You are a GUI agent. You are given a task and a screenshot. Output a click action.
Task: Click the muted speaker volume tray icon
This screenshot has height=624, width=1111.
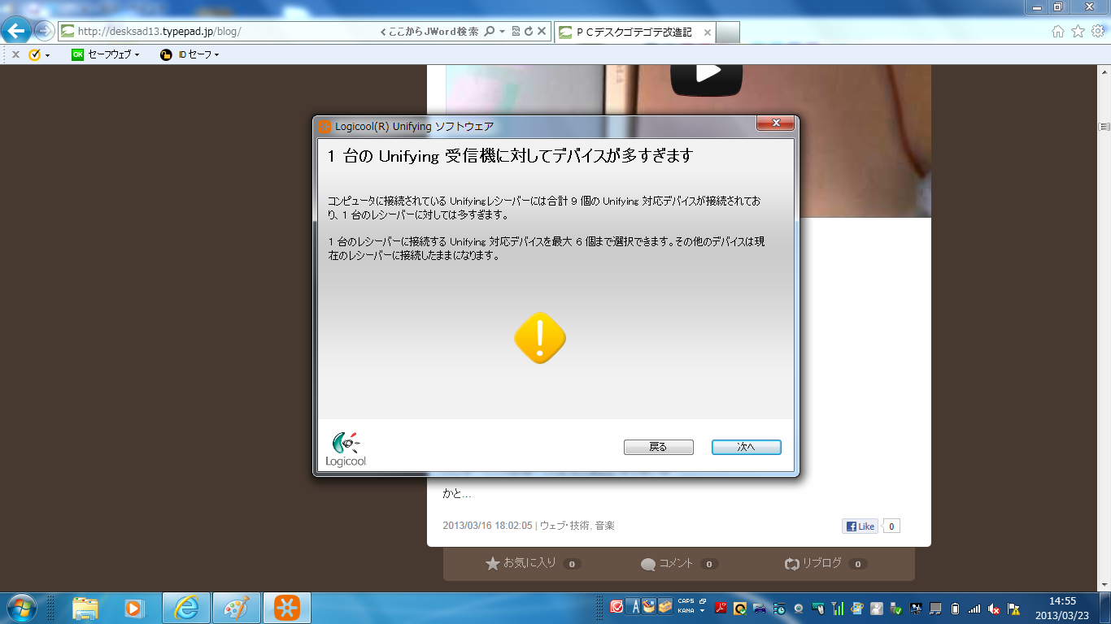pos(994,608)
